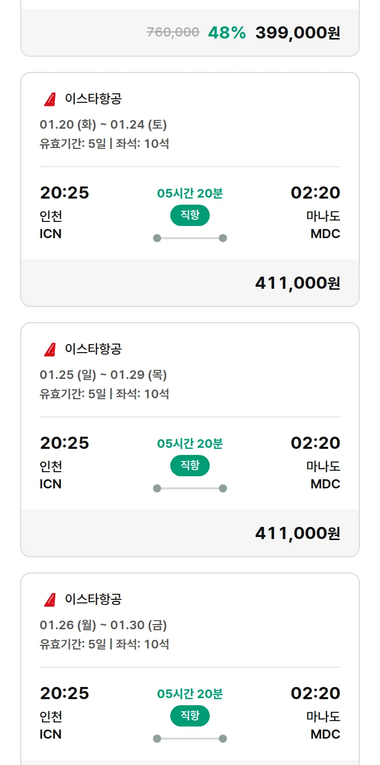Image resolution: width=380 pixels, height=765 pixels.
Task: Click the route line under 01.20 직항 badge
Action: tap(190, 238)
